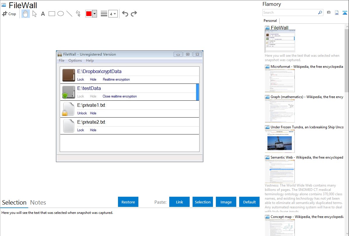
Task: Switch to the Notes tab
Action: [x=38, y=203]
